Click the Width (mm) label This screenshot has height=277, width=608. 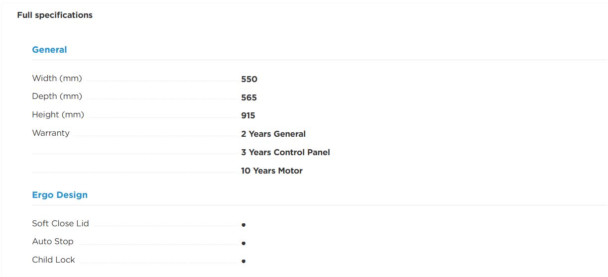pos(57,78)
